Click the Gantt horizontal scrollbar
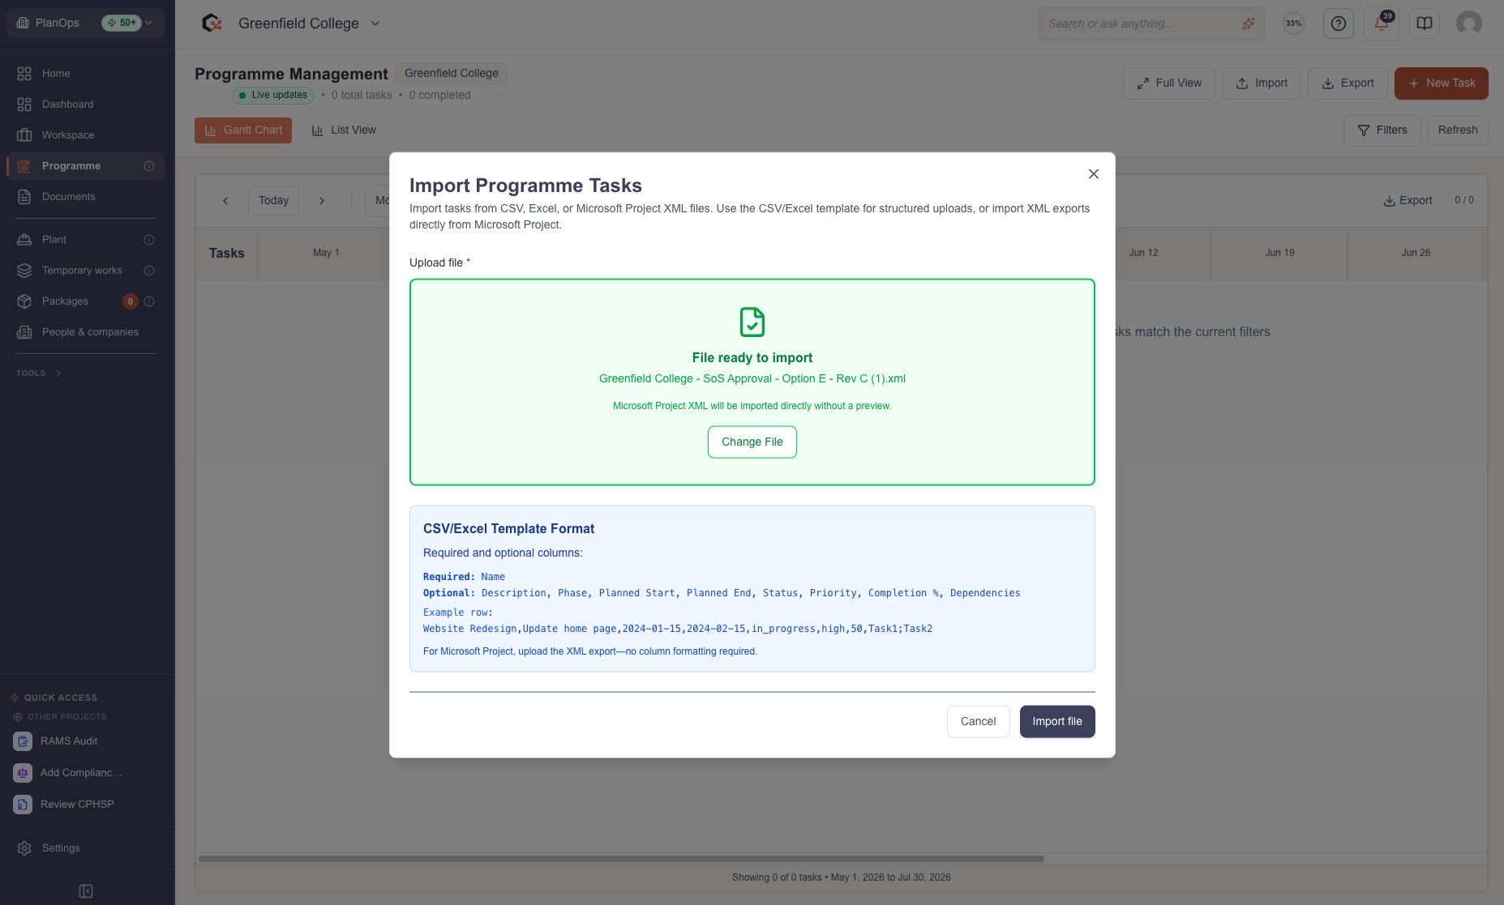The height and width of the screenshot is (905, 1504). [x=621, y=859]
